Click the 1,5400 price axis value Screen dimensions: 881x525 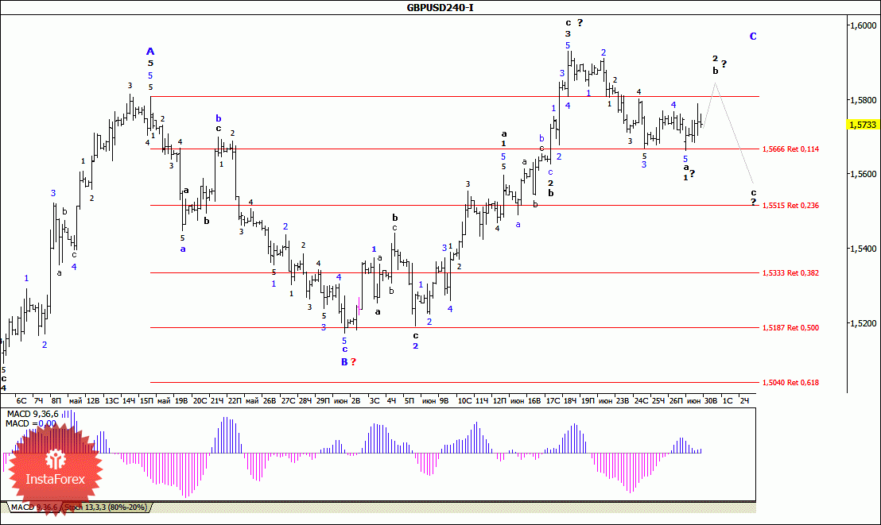pyautogui.click(x=863, y=248)
